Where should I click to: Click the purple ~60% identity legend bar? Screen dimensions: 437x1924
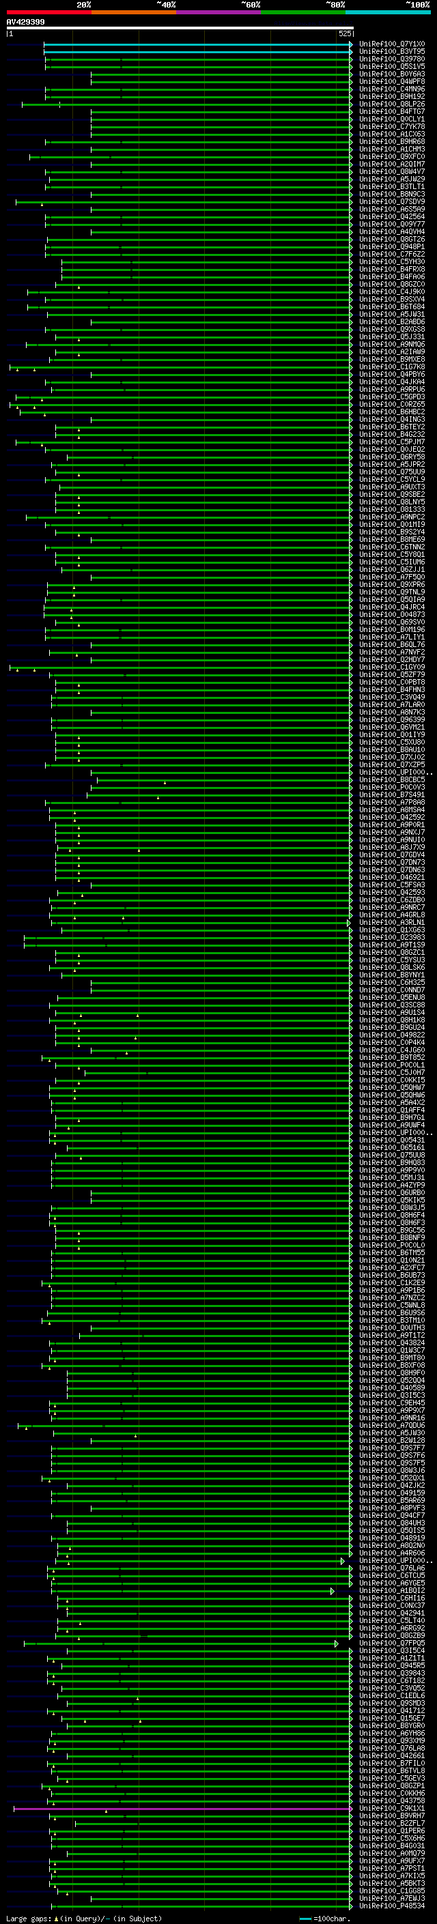pos(219,12)
